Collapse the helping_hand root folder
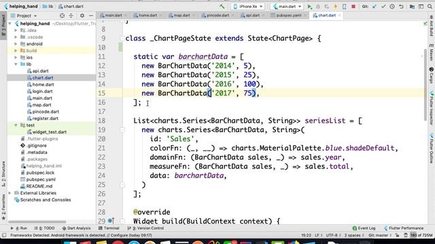 [10, 24]
